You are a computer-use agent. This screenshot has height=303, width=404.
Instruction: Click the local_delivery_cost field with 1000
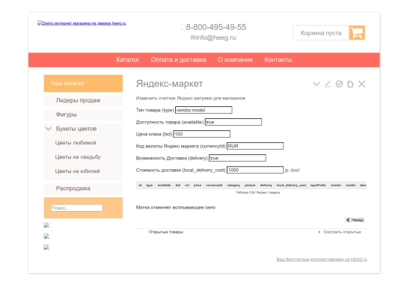[x=255, y=170]
